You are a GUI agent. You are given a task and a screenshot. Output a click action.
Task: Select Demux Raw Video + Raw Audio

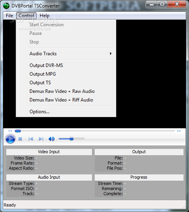click(x=72, y=91)
